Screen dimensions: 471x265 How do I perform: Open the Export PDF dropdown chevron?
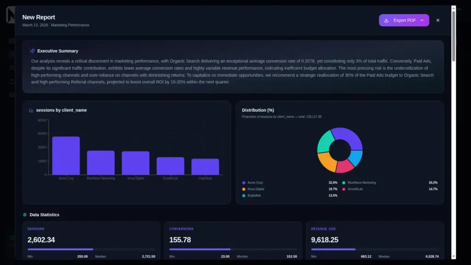pyautogui.click(x=422, y=20)
